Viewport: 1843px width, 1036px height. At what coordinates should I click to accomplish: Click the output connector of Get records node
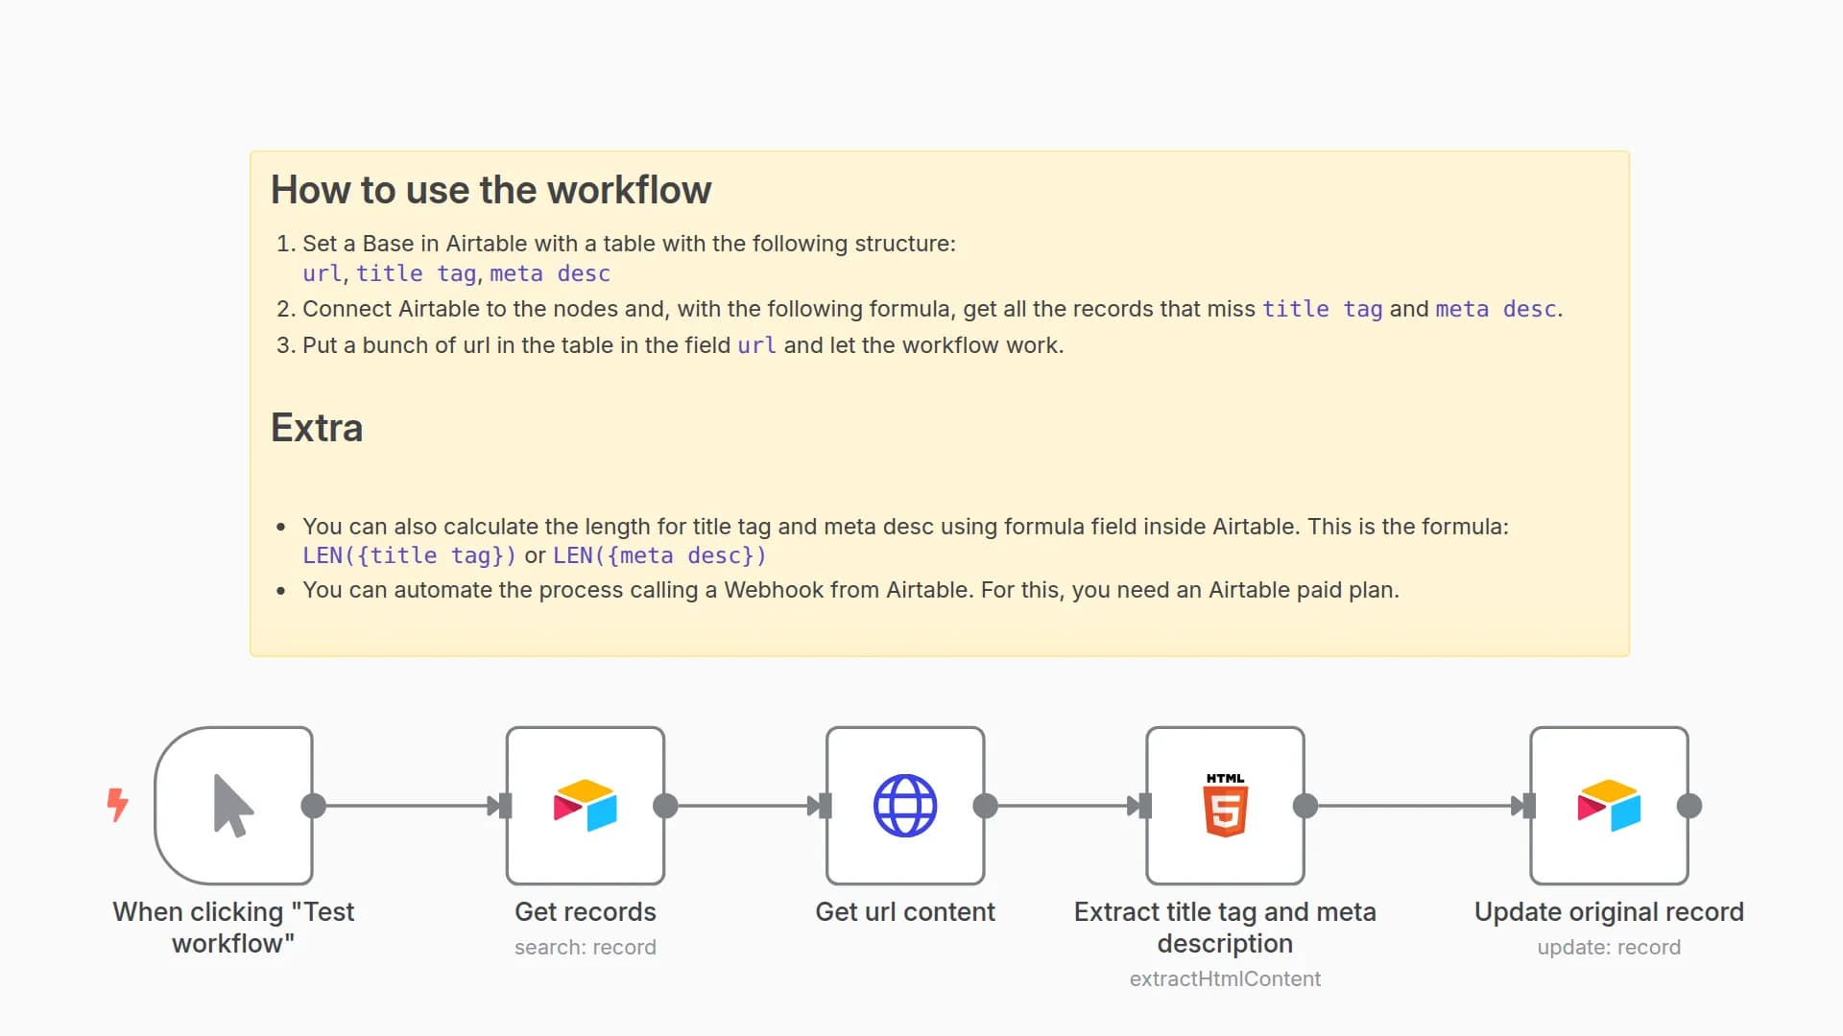(x=665, y=806)
